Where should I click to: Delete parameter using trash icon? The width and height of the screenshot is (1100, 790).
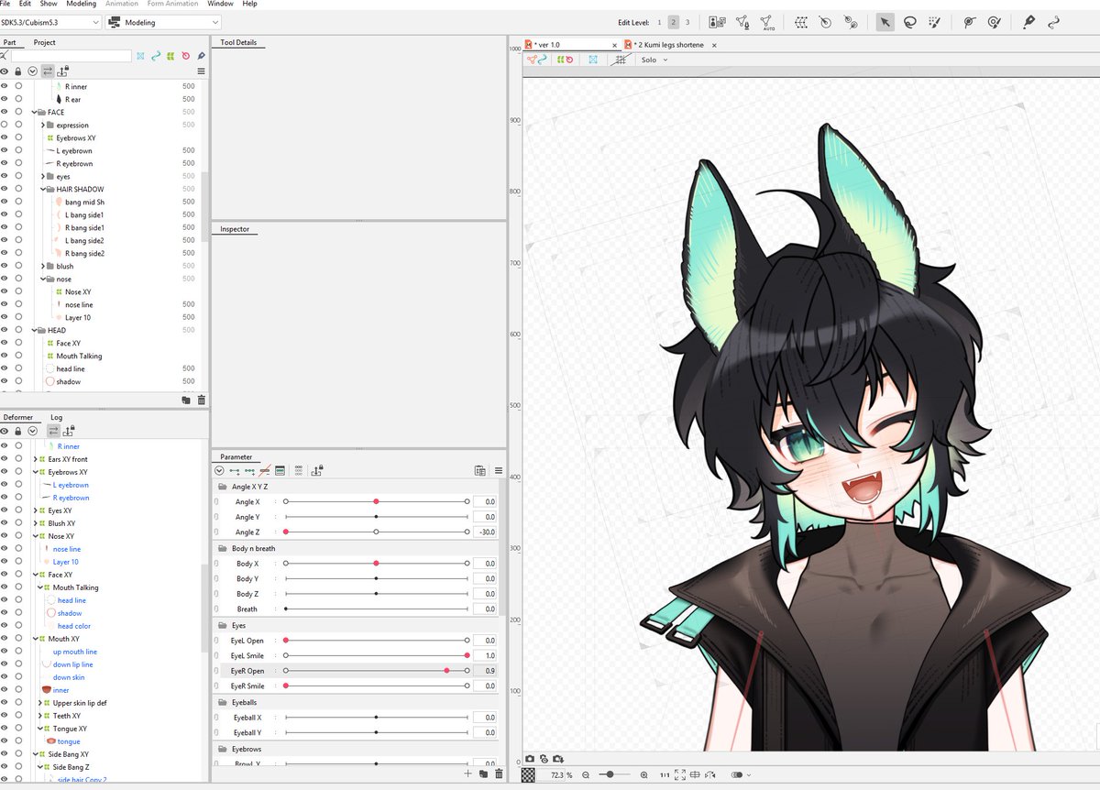coord(499,774)
